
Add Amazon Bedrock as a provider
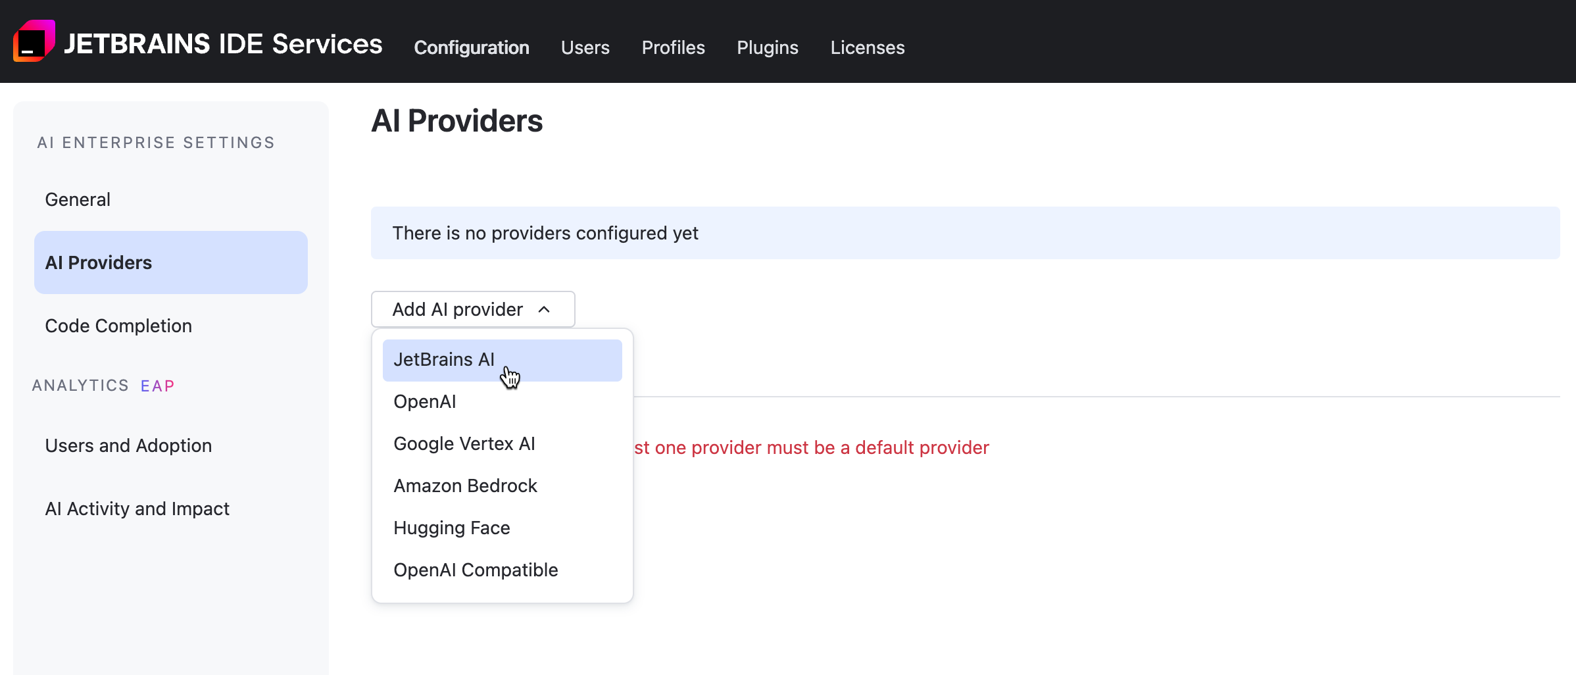(465, 486)
